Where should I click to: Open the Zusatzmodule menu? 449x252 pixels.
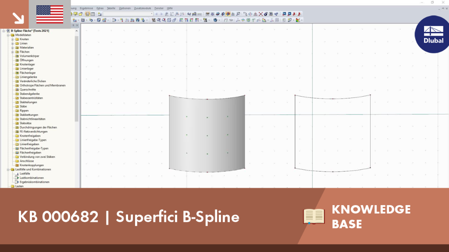click(143, 8)
